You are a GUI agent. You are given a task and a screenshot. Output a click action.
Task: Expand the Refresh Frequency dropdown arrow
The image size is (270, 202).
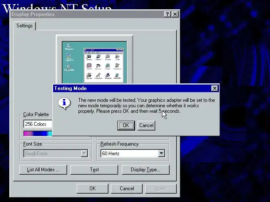point(161,153)
